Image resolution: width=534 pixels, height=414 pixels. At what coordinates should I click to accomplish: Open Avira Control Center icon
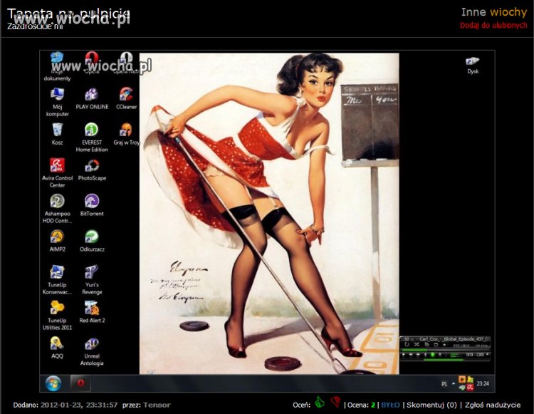point(57,173)
